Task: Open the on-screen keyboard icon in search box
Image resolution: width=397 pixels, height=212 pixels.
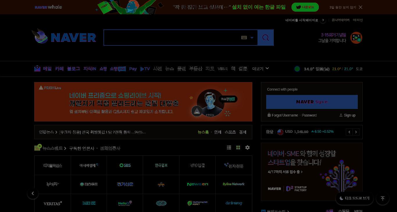Action: (244, 38)
